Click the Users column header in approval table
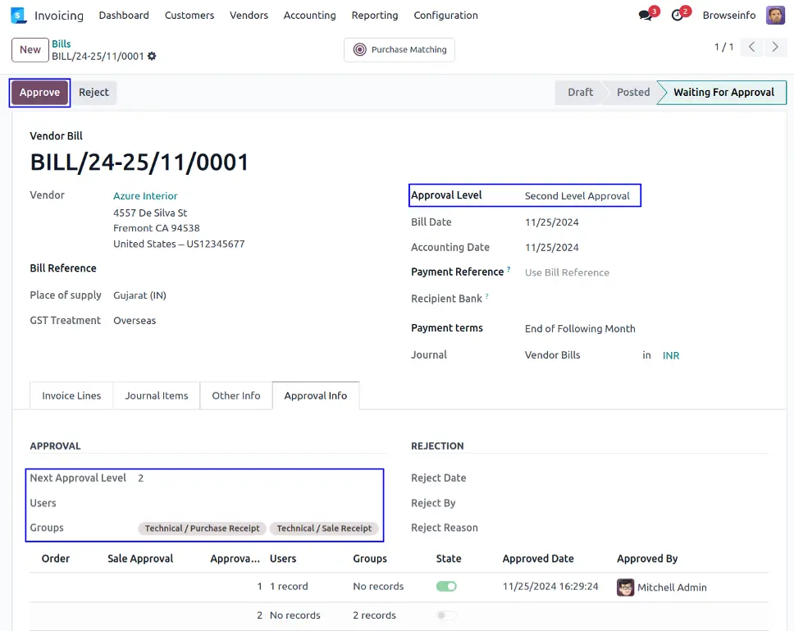This screenshot has height=631, width=794. pyautogui.click(x=282, y=559)
